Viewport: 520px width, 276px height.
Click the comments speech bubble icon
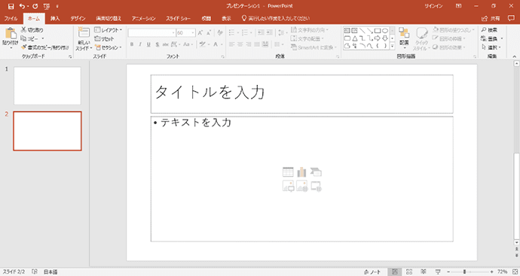tap(511, 18)
